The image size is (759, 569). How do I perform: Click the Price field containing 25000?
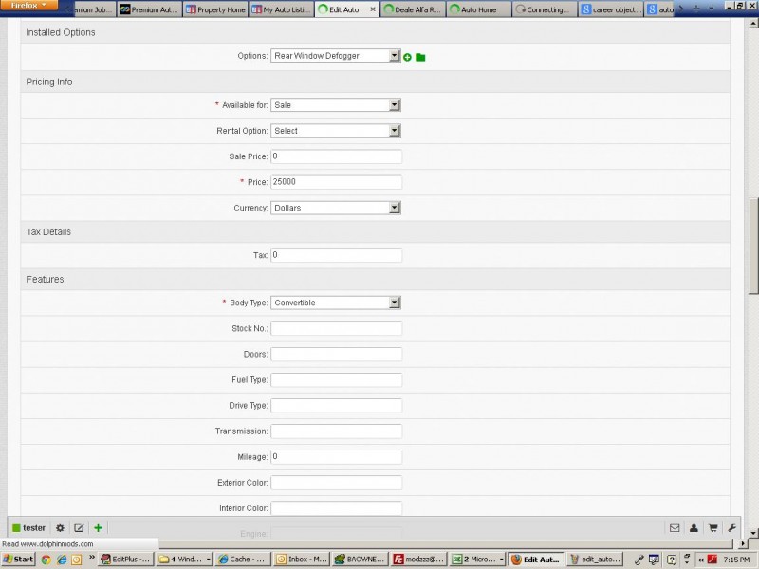tap(336, 182)
